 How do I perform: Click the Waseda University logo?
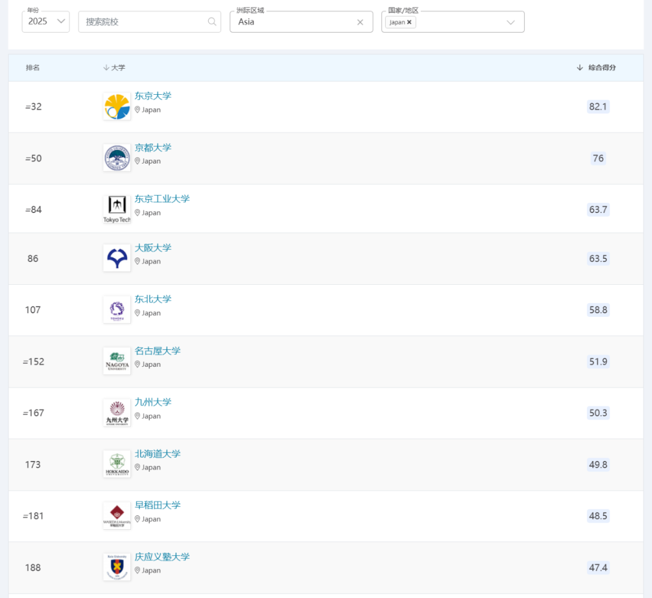117,515
